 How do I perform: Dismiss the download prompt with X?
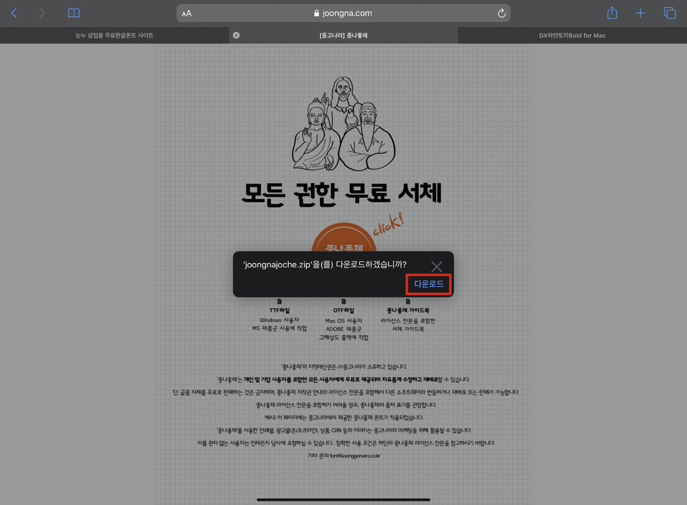pyautogui.click(x=436, y=266)
